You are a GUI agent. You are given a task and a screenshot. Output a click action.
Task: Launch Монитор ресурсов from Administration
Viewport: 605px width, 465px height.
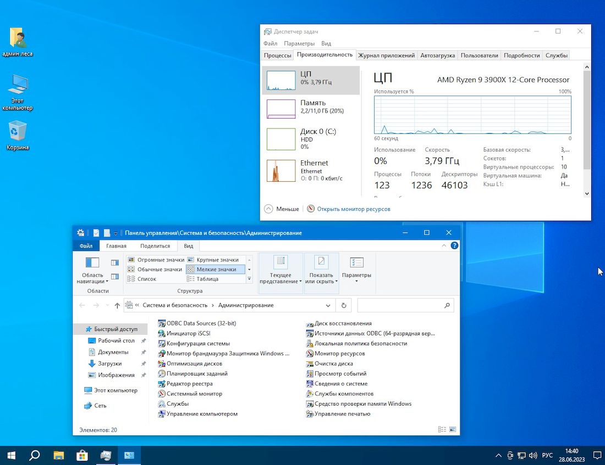(x=338, y=354)
